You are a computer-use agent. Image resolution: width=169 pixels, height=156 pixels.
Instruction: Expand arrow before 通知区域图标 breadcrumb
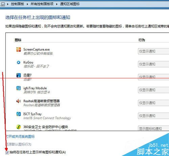coord(57,4)
